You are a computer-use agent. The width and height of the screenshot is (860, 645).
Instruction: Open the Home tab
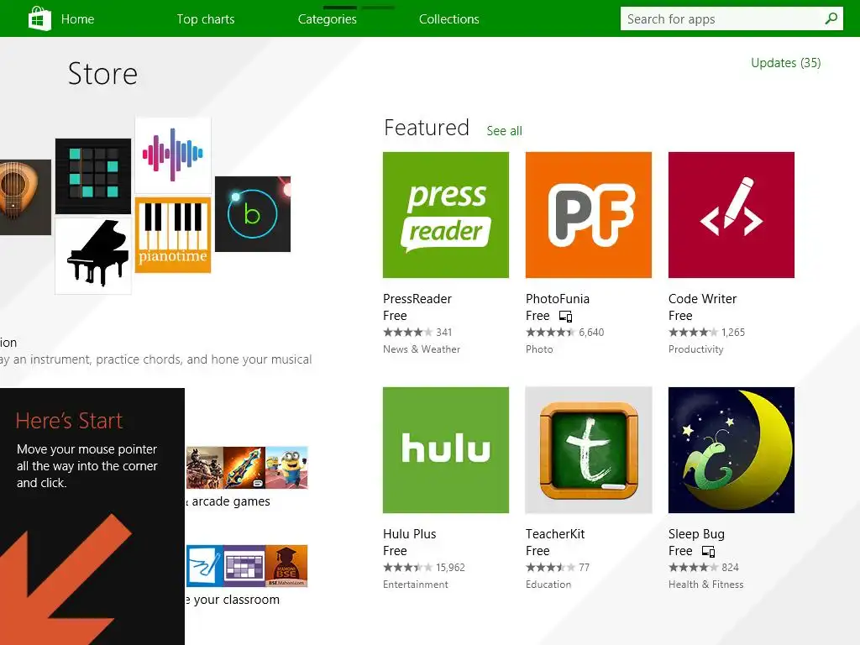[77, 19]
